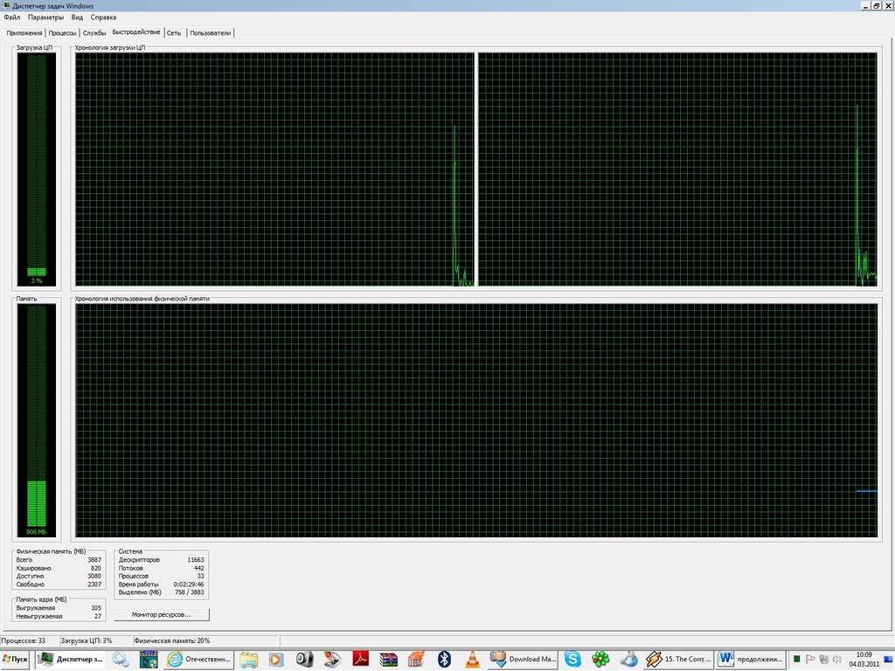Image resolution: width=895 pixels, height=671 pixels.
Task: Open Winamp '15. The Corrs' taskbar button
Action: [x=678, y=659]
